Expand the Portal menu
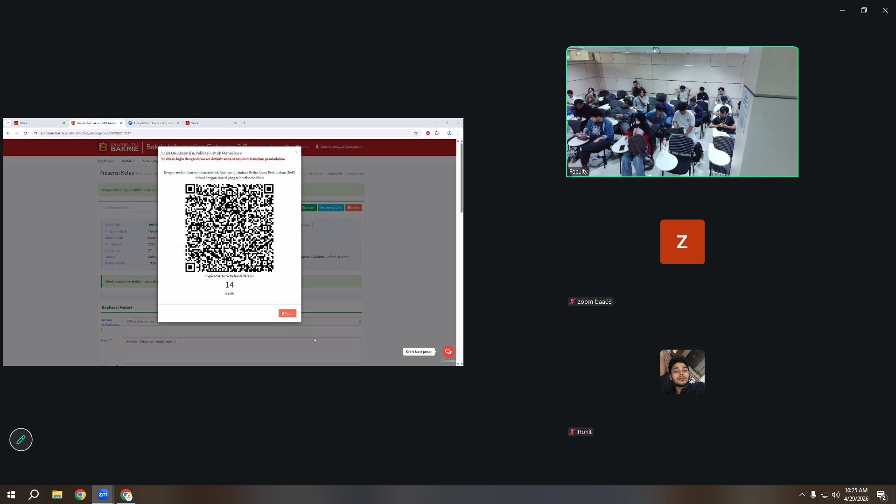The width and height of the screenshot is (896, 504). pos(128,161)
